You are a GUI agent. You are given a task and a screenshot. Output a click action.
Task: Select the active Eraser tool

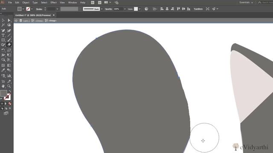click(x=9, y=45)
